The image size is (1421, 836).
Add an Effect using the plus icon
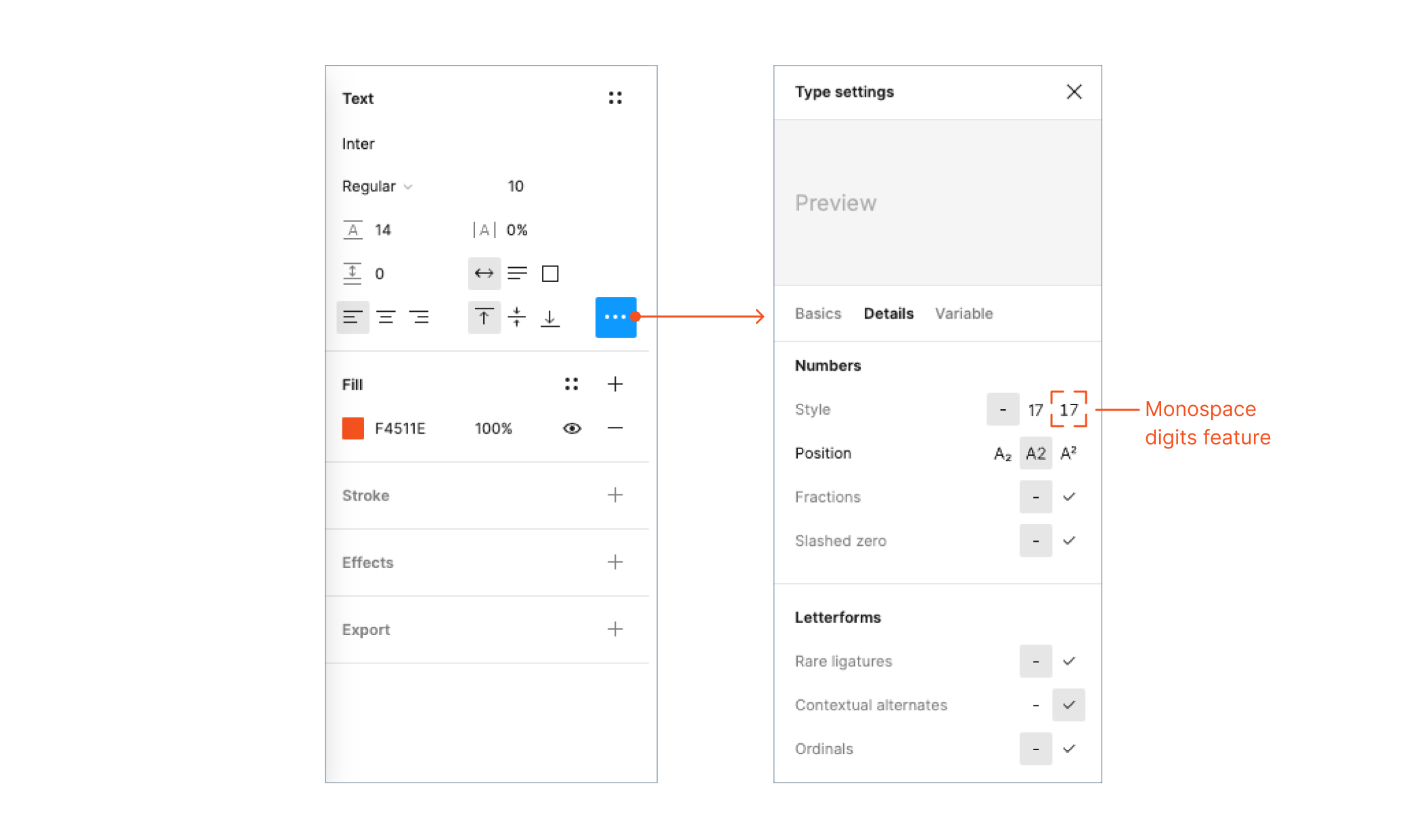[x=615, y=562]
